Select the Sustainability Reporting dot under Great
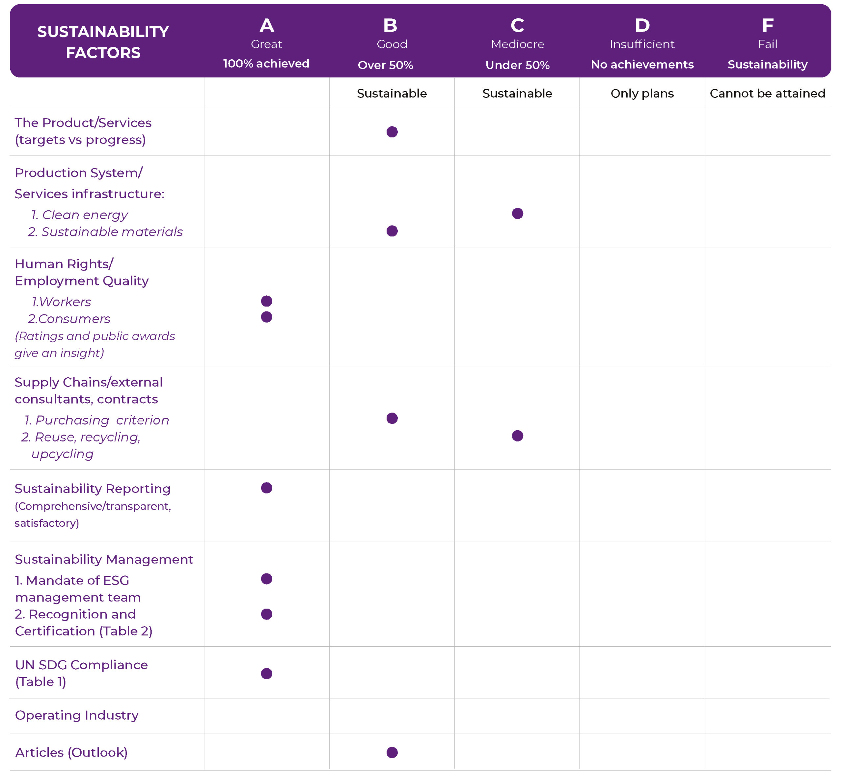Screen dimensions: 843x776 coord(266,488)
